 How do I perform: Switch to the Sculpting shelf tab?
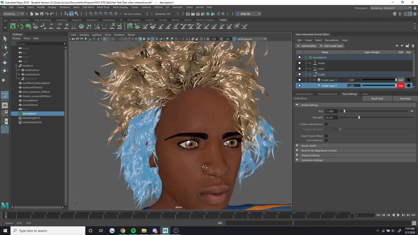pos(61,20)
